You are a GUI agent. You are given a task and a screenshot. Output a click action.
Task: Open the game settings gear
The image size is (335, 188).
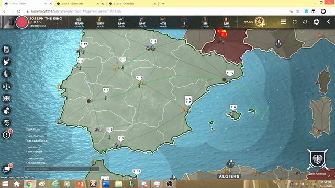[316, 22]
